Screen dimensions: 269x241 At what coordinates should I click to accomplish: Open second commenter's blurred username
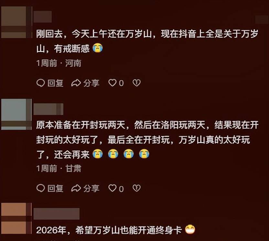click(48, 109)
